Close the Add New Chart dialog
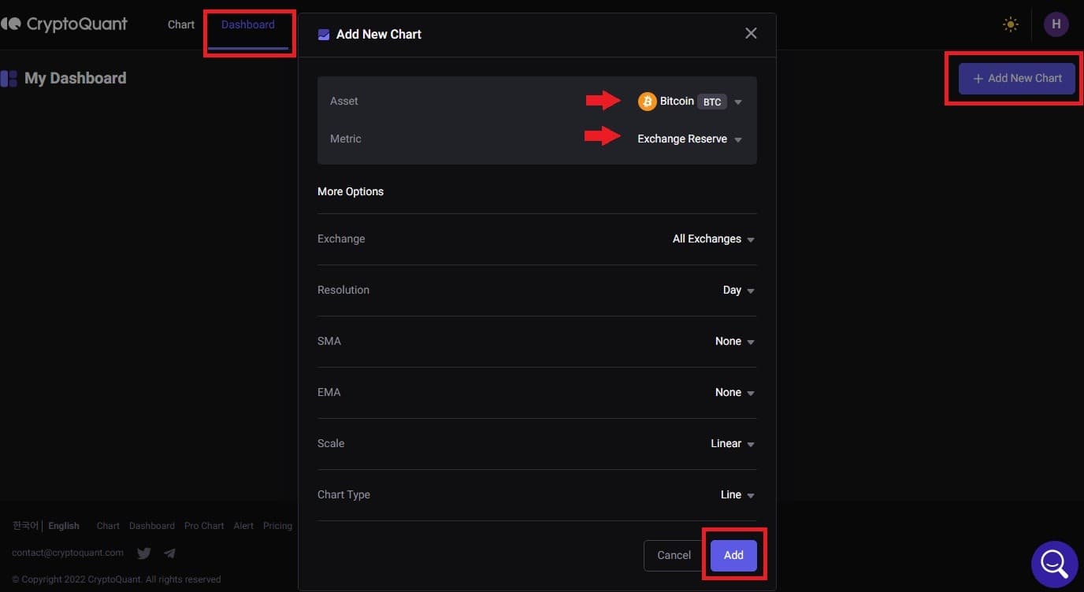 [751, 33]
